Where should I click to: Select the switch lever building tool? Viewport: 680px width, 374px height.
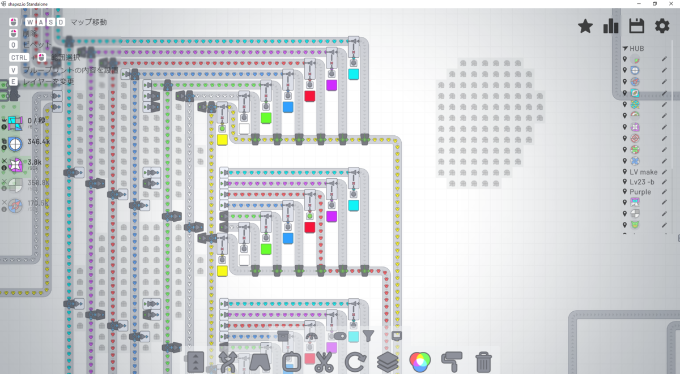pyautogui.click(x=340, y=336)
